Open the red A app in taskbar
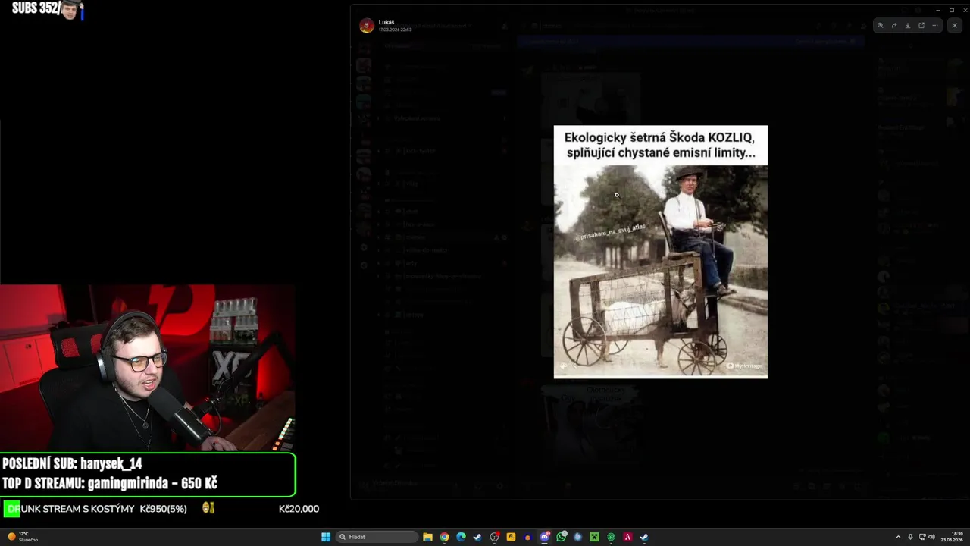The image size is (970, 546). tap(627, 537)
